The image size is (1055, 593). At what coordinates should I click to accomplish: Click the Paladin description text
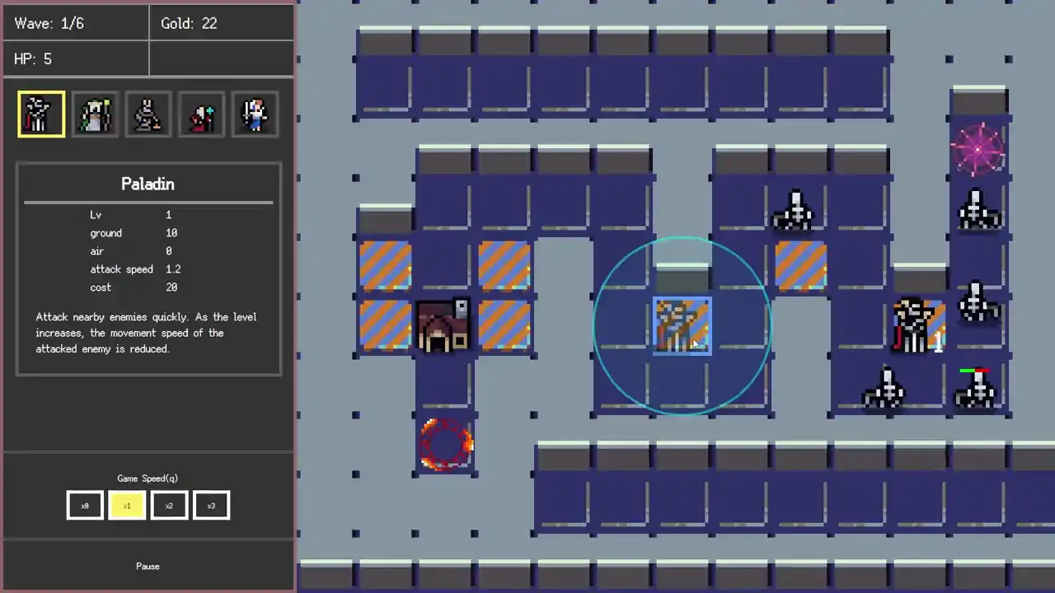pyautogui.click(x=147, y=333)
